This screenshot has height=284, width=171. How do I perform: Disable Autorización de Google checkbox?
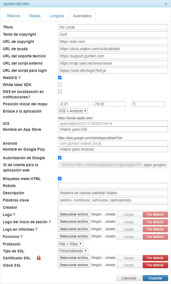(x=60, y=158)
